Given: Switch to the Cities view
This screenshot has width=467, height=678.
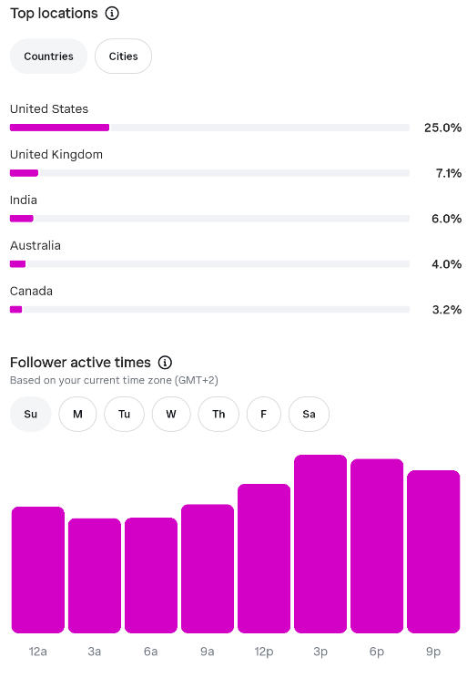Looking at the screenshot, I should pyautogui.click(x=123, y=56).
